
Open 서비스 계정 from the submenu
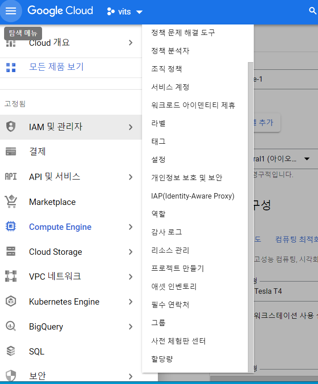[171, 87]
